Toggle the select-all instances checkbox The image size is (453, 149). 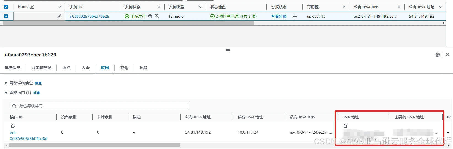click(x=6, y=7)
